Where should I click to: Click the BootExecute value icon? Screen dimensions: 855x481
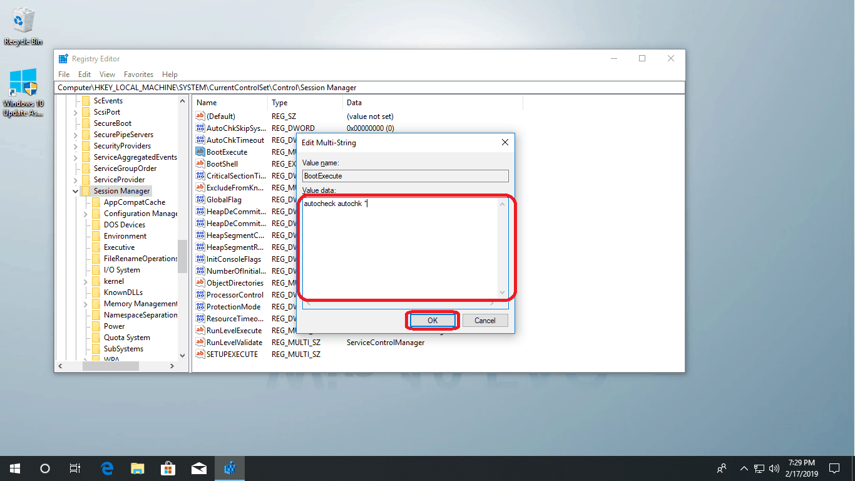(200, 152)
